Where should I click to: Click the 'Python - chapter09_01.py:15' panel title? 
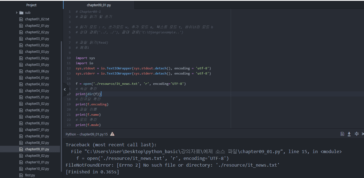[x=87, y=134]
